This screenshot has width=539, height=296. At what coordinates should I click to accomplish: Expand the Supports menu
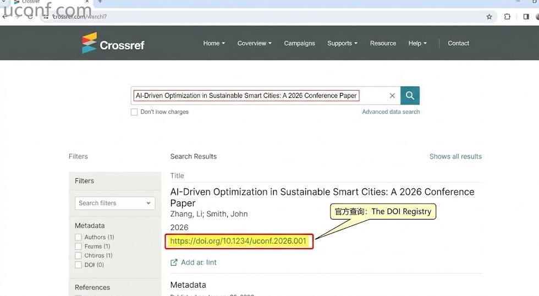pyautogui.click(x=342, y=43)
